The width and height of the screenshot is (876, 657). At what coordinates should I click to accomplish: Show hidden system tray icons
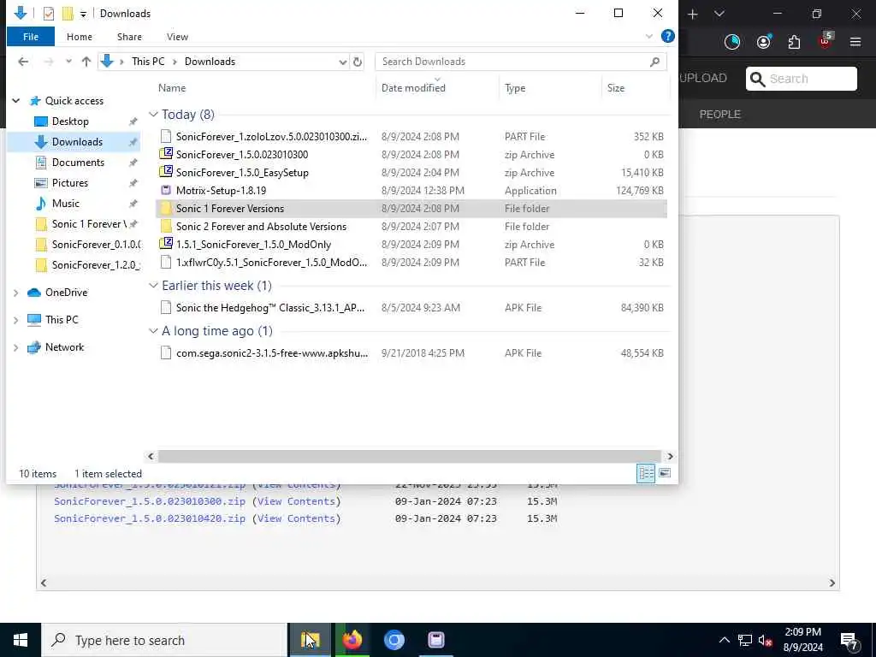[x=724, y=640]
